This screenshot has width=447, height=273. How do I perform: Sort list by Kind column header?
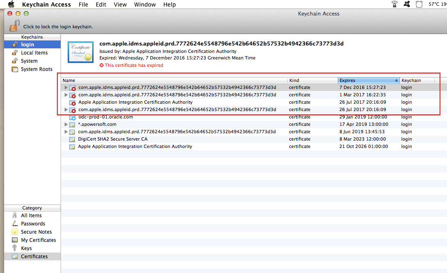(x=312, y=80)
